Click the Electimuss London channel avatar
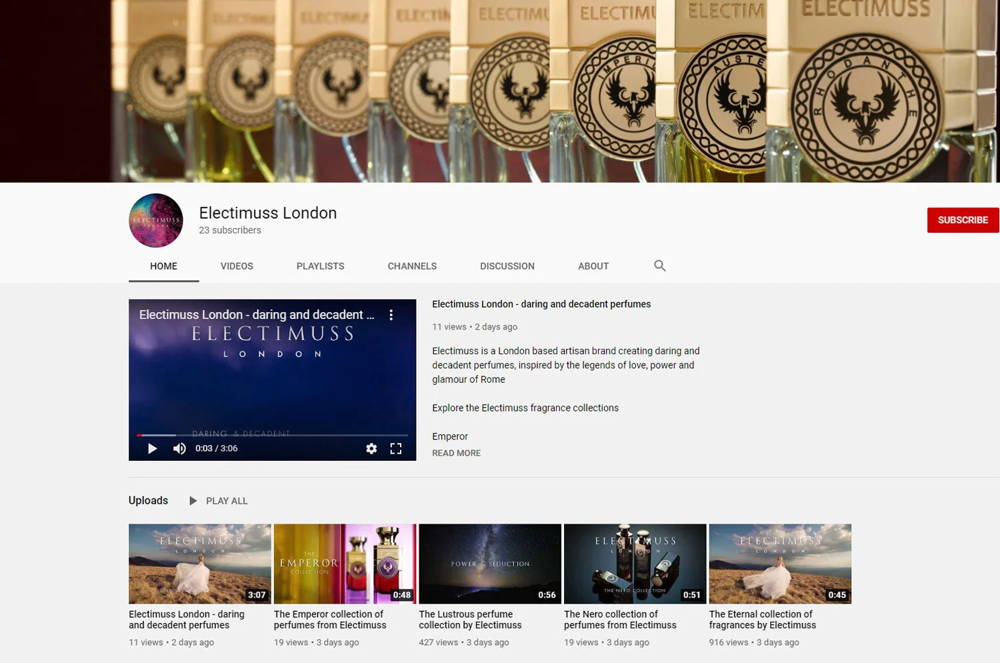Viewport: 1000px width, 663px height. 155,221
